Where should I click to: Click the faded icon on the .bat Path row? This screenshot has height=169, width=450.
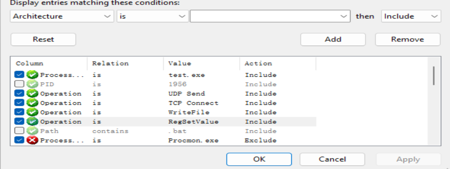click(x=32, y=131)
